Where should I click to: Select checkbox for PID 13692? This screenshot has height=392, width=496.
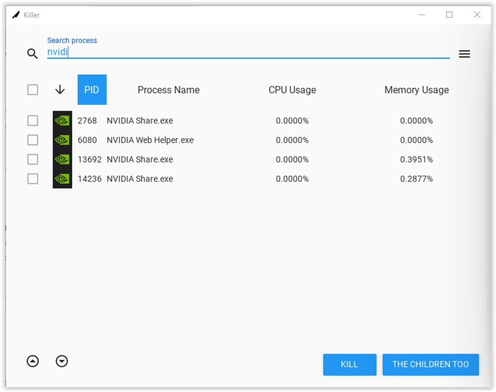coord(32,159)
